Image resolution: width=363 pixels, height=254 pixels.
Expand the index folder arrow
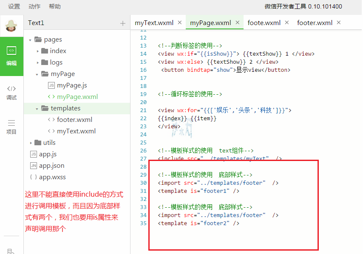tap(37, 51)
